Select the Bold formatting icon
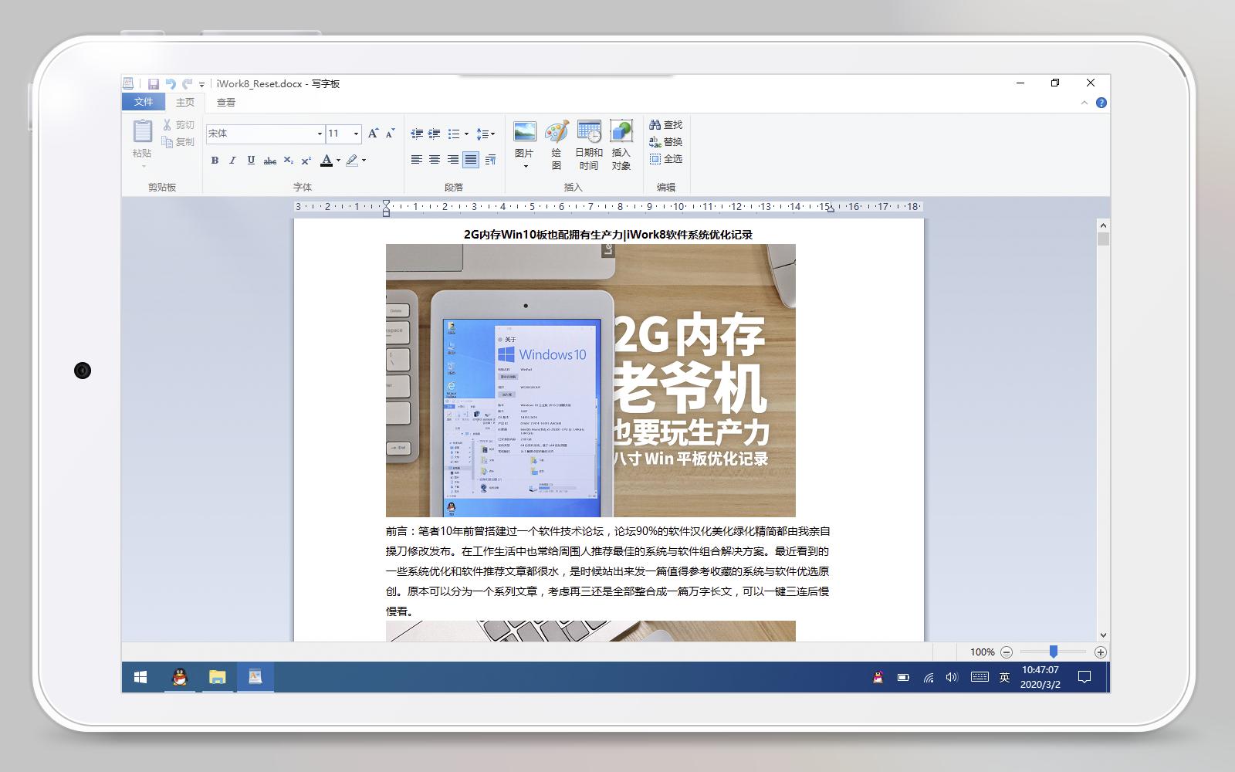 tap(215, 161)
